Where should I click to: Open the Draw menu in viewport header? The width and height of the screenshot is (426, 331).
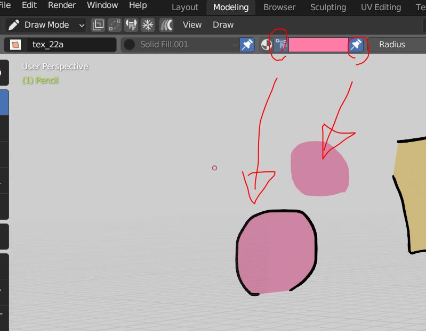tap(223, 25)
